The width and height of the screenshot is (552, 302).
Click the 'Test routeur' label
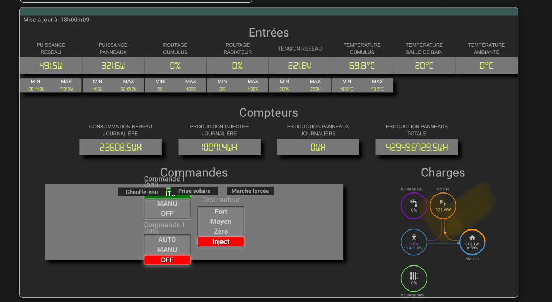(221, 200)
